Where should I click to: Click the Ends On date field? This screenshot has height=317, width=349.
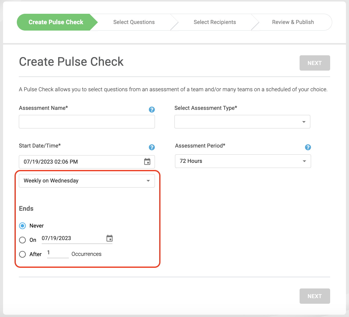pyautogui.click(x=73, y=239)
